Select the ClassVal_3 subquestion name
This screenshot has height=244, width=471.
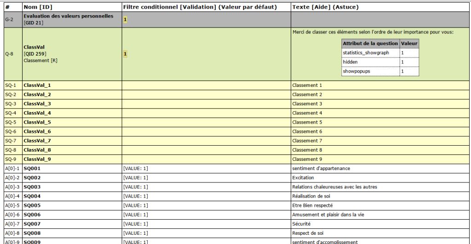coord(37,104)
